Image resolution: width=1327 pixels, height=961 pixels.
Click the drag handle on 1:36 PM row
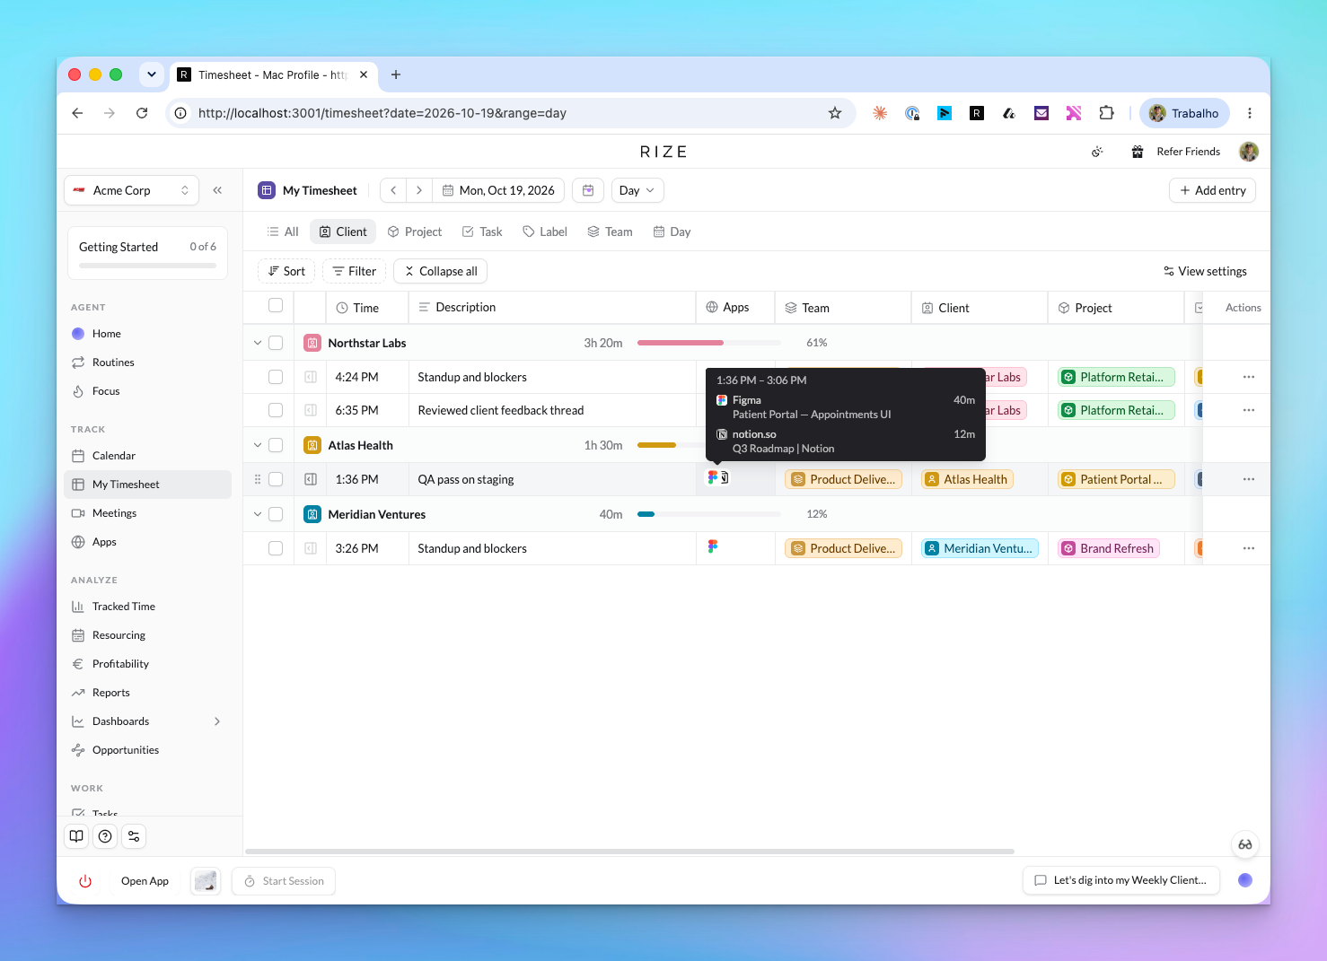[x=258, y=479]
